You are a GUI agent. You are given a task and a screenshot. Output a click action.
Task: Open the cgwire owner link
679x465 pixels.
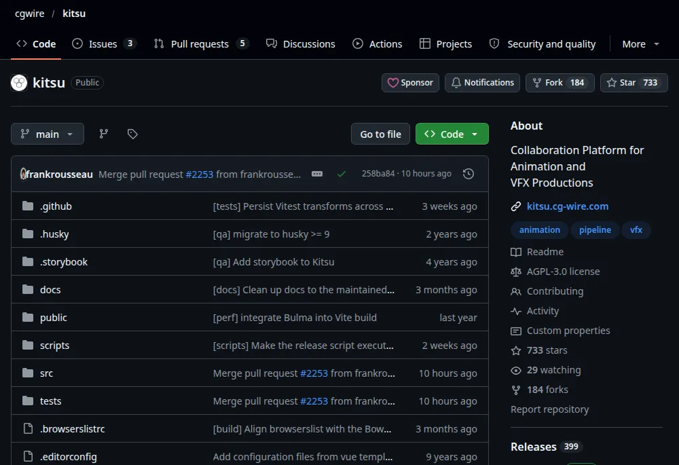click(x=29, y=14)
